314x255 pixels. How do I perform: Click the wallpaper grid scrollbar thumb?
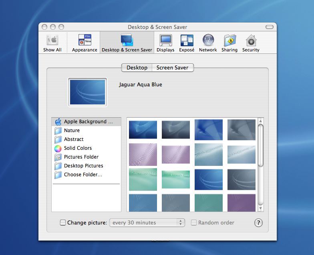pyautogui.click(x=260, y=145)
